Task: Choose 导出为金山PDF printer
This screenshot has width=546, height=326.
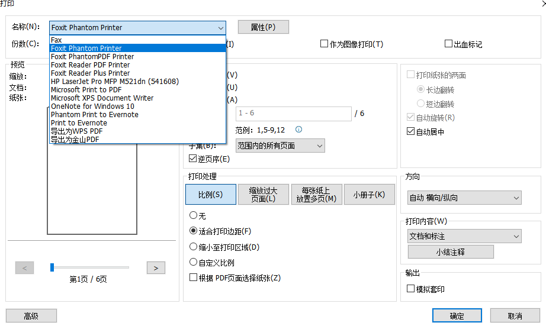Action: (138, 140)
